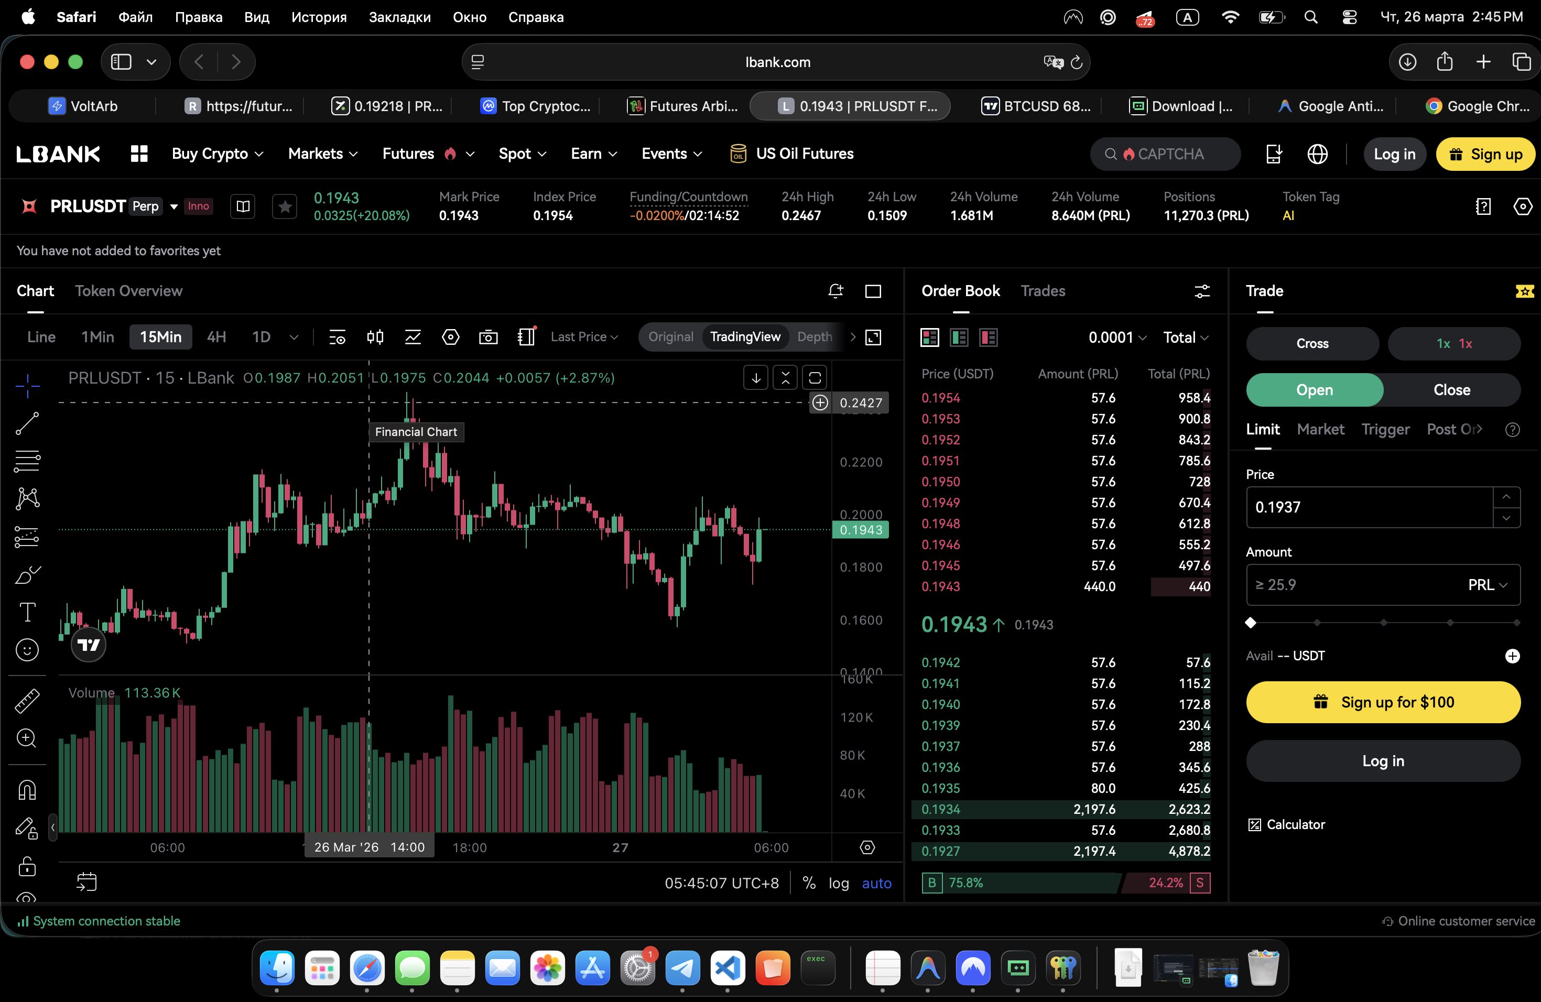Select the trend line drawing tool
The width and height of the screenshot is (1541, 1002).
(27, 423)
